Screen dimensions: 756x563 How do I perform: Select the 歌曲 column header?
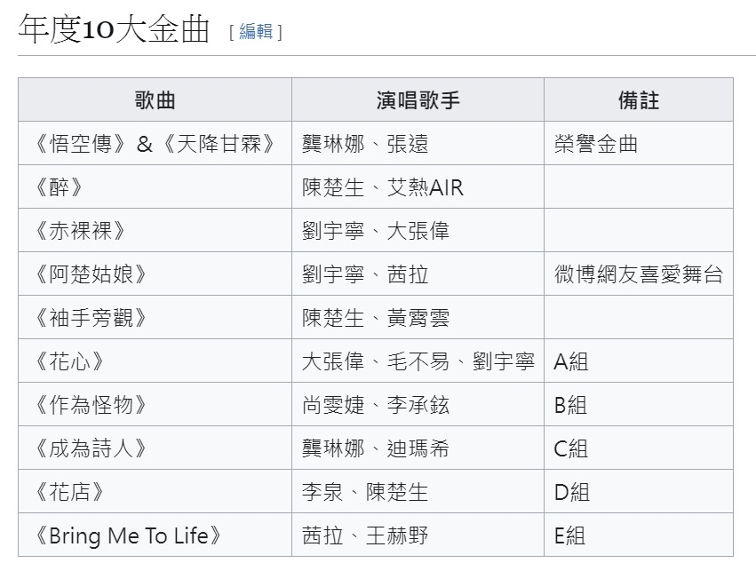(155, 99)
